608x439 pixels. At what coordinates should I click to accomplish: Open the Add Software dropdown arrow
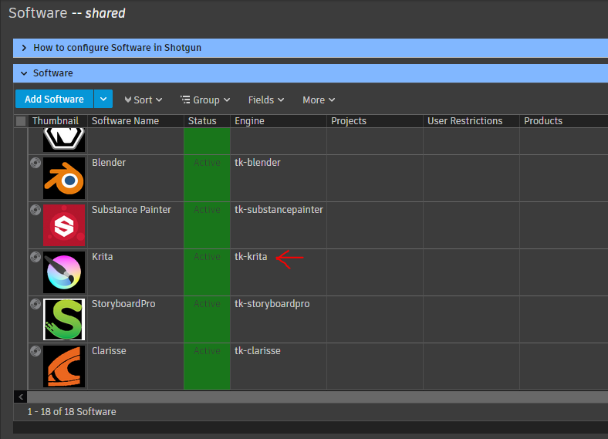click(x=103, y=100)
